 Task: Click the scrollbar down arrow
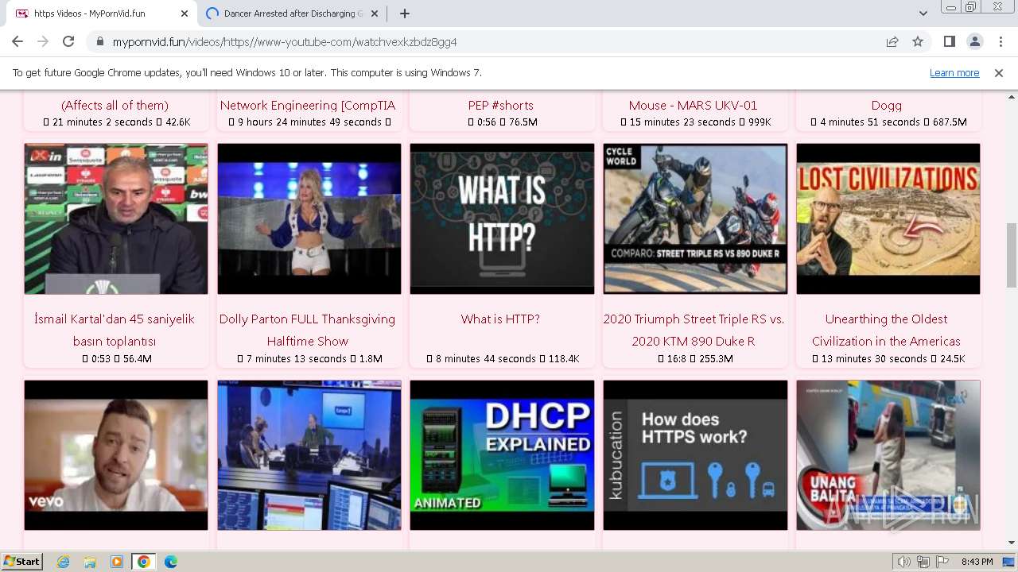coord(1012,543)
